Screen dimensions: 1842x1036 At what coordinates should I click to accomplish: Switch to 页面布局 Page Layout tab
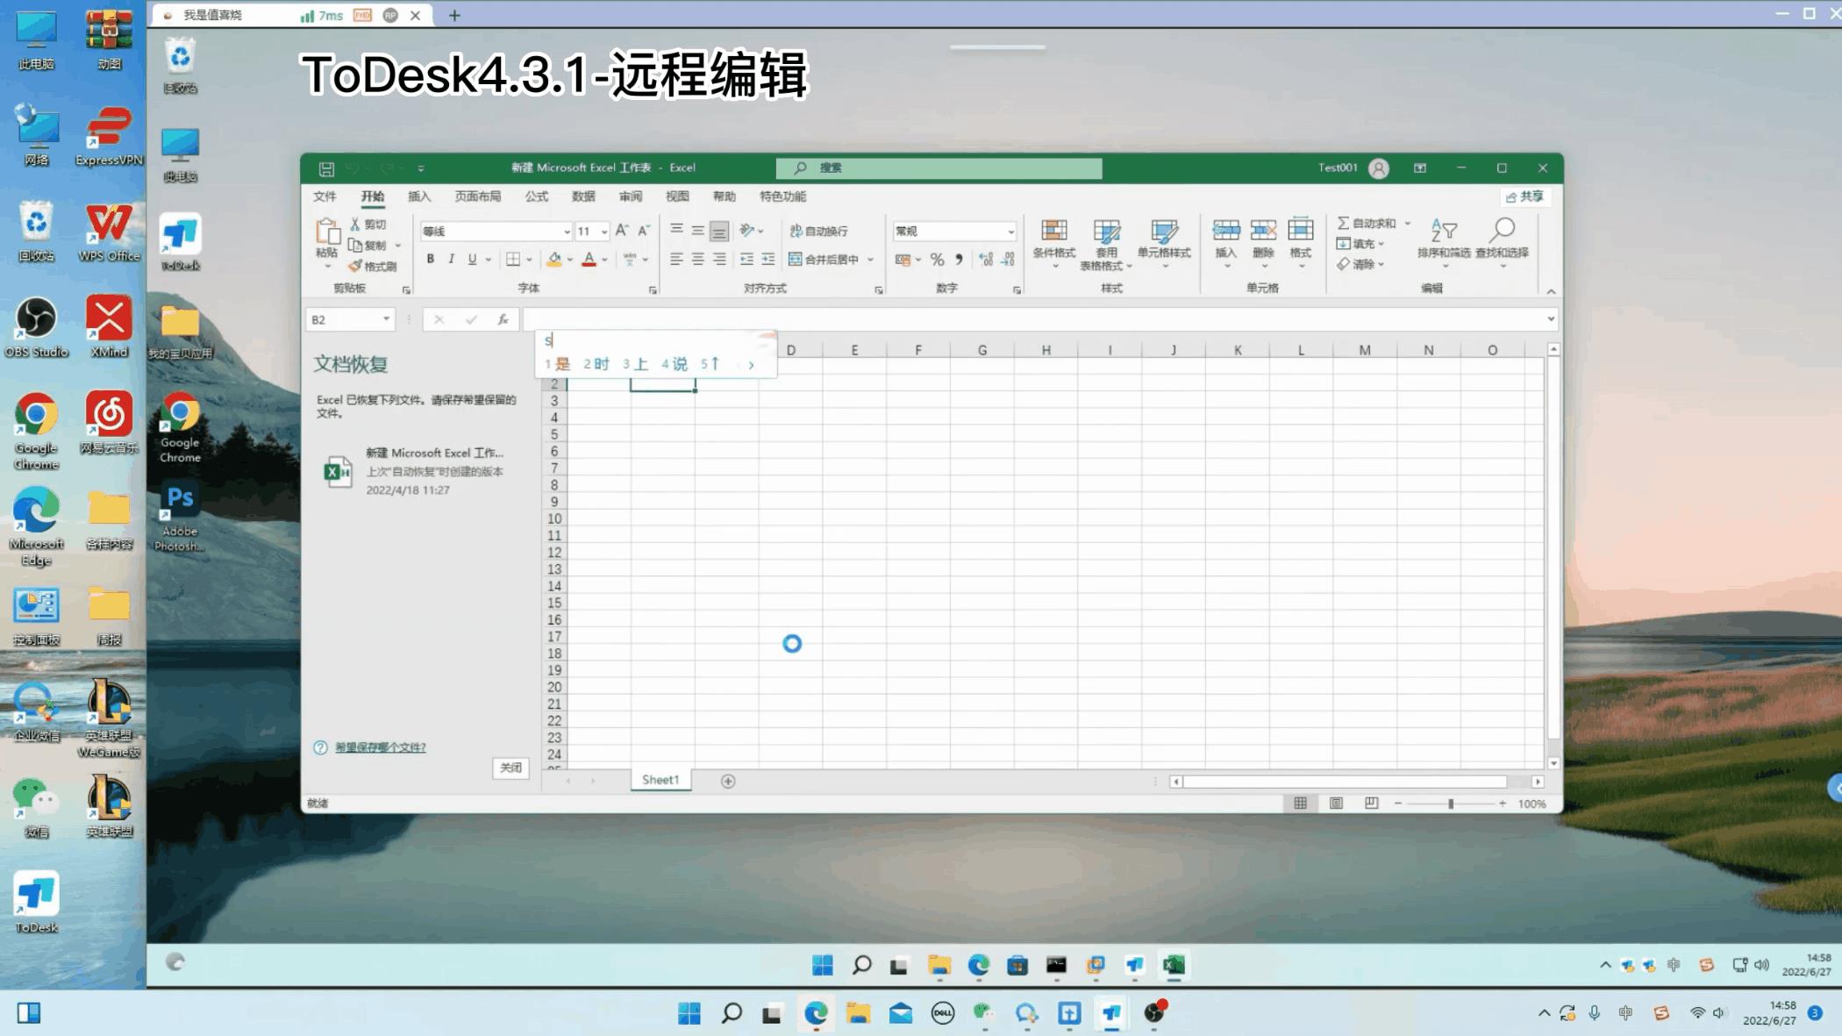pos(478,196)
